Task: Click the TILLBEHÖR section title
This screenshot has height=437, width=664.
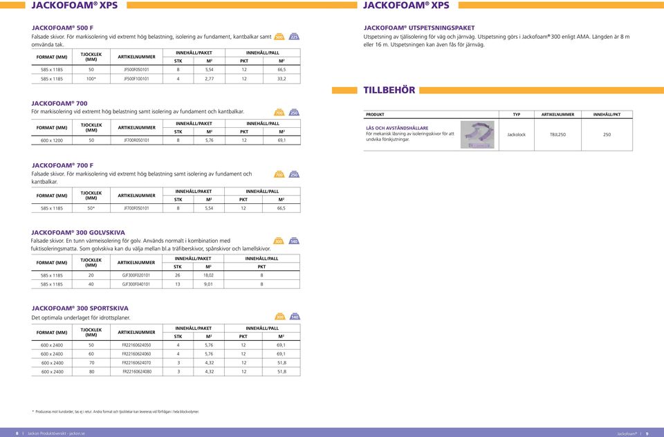Action: click(389, 90)
